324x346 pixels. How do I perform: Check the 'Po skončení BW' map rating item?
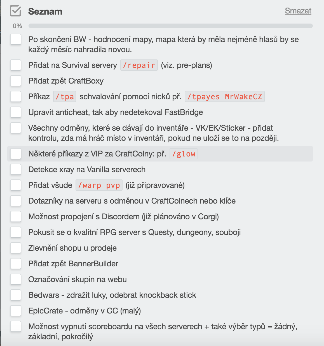tap(16, 39)
